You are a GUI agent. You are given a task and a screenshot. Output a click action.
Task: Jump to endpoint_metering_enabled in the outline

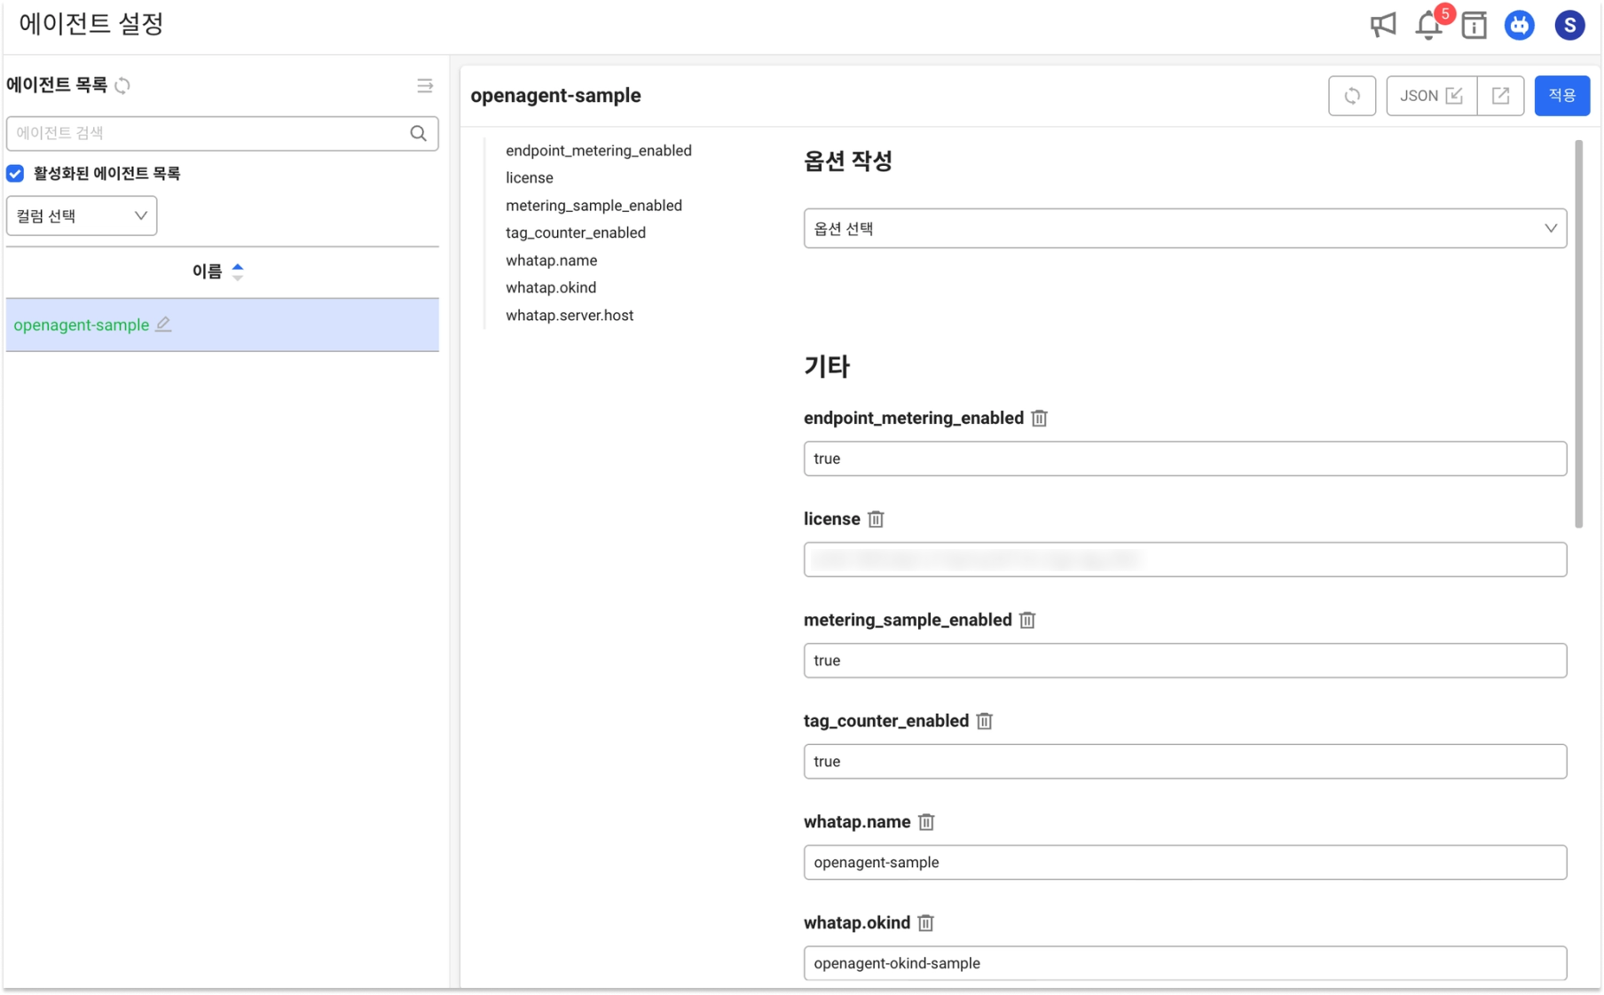[x=598, y=151]
